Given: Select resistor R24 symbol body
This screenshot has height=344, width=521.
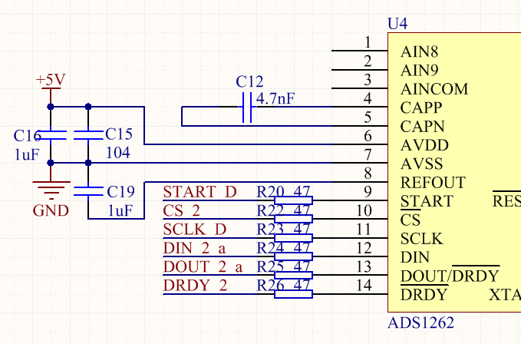Looking at the screenshot, I should 293,256.
